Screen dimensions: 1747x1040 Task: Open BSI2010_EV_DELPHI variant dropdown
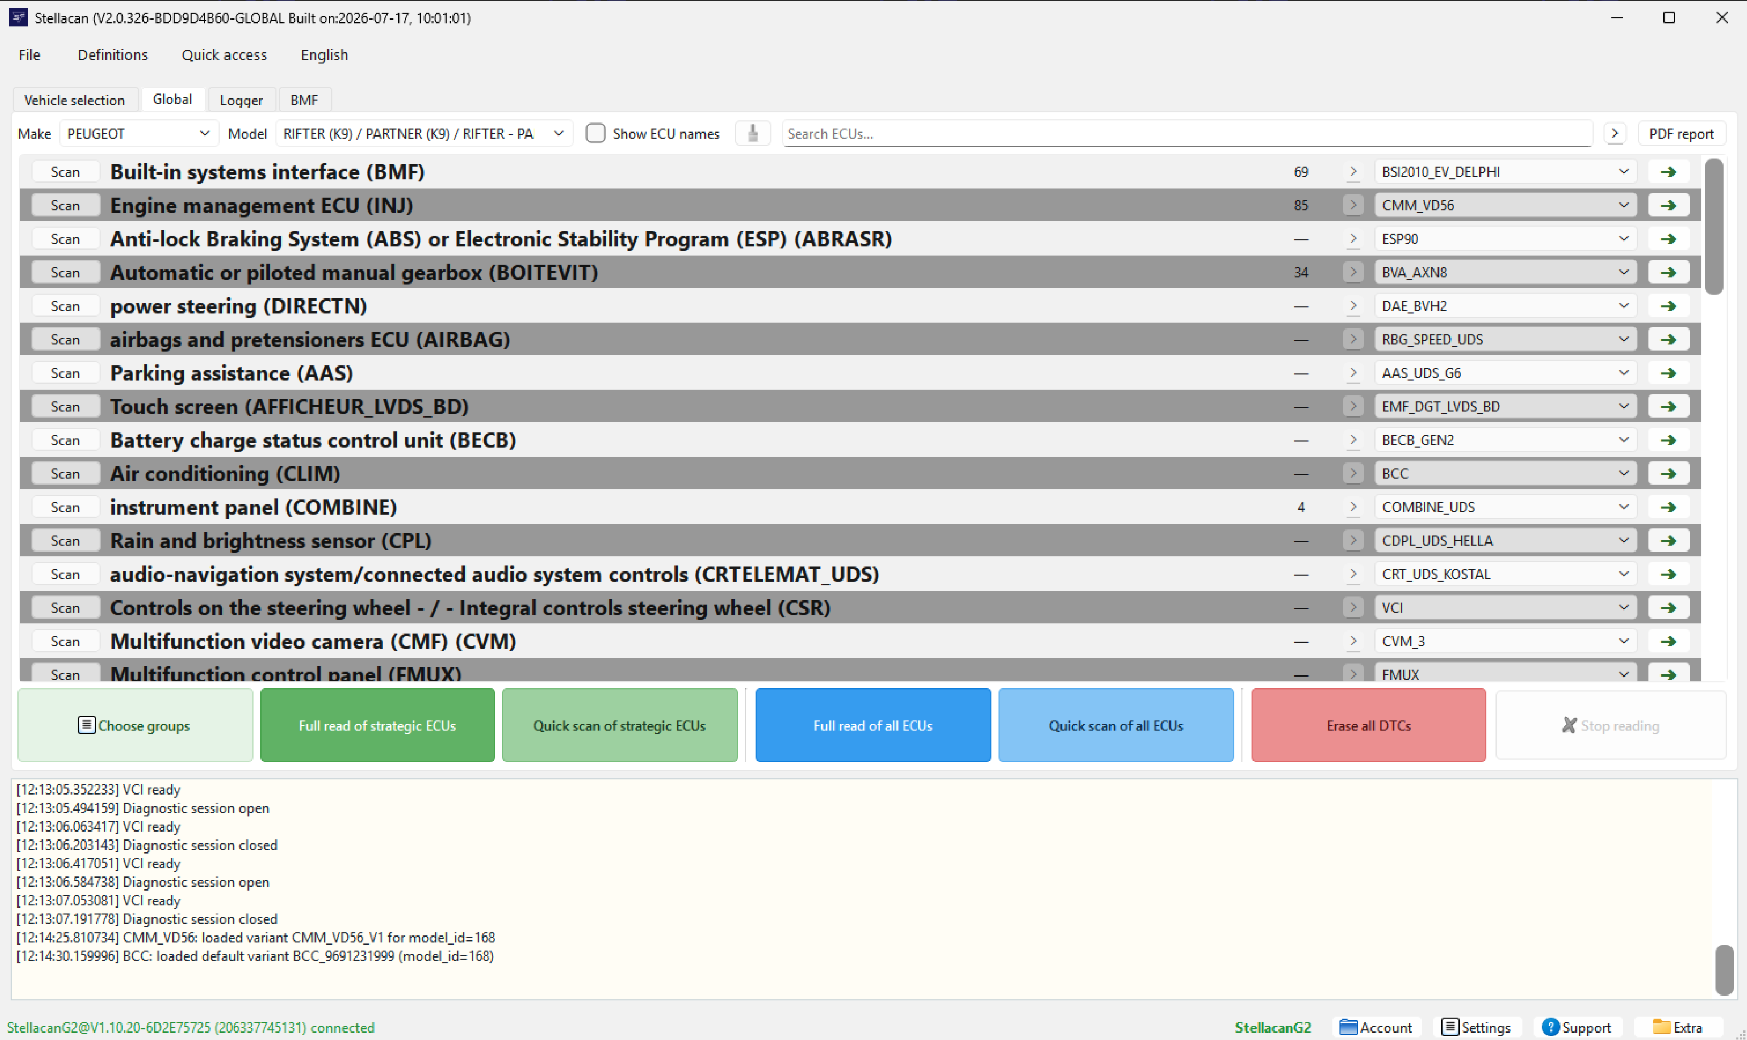[x=1505, y=172]
